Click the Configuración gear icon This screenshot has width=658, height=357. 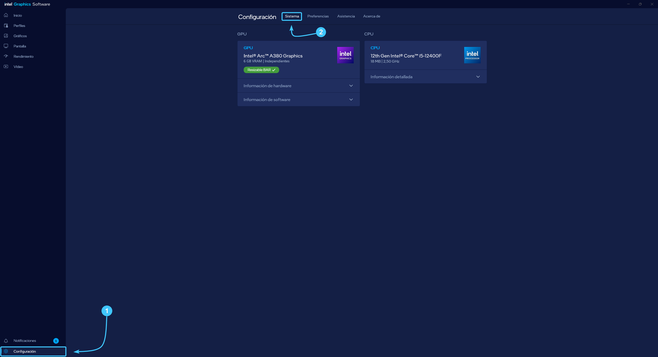[x=6, y=351]
